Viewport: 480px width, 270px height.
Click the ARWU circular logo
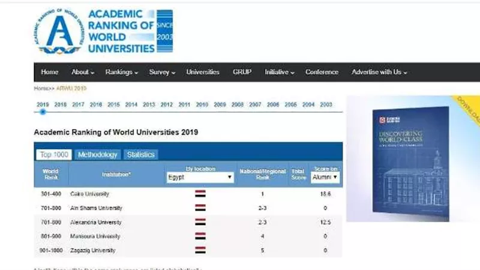click(x=59, y=31)
